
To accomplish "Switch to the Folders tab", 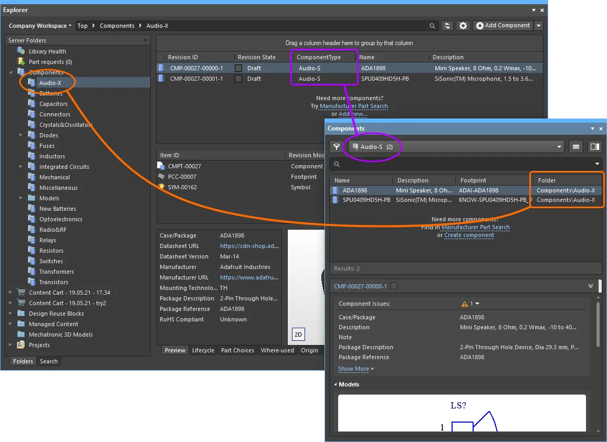I will point(23,361).
